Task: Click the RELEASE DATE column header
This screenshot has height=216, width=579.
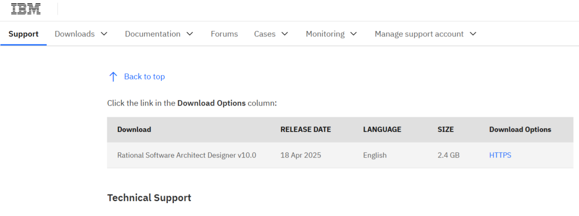Action: [x=306, y=130]
